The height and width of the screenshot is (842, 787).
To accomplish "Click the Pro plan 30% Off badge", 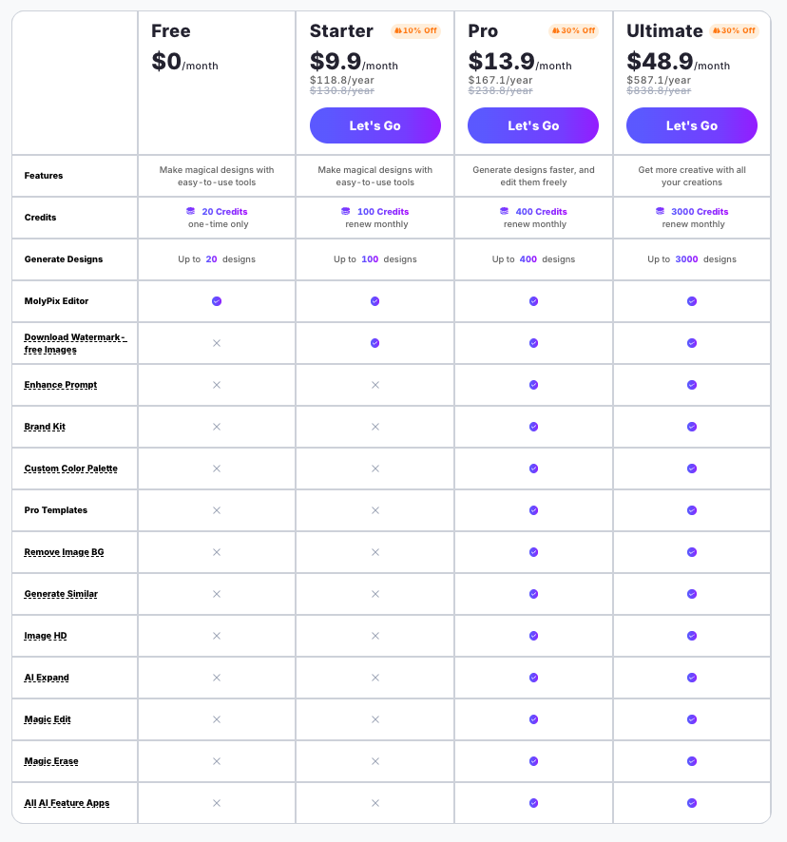I will click(x=573, y=30).
